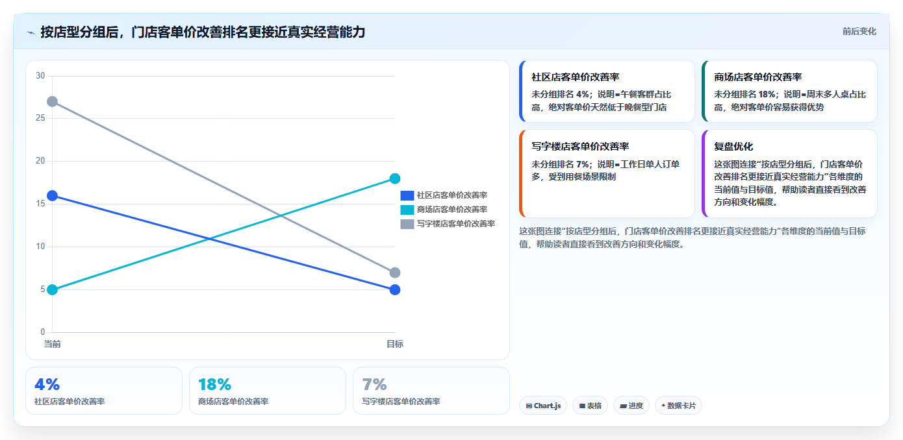The image size is (903, 440).
Task: Select the 表格 chip
Action: pos(590,406)
